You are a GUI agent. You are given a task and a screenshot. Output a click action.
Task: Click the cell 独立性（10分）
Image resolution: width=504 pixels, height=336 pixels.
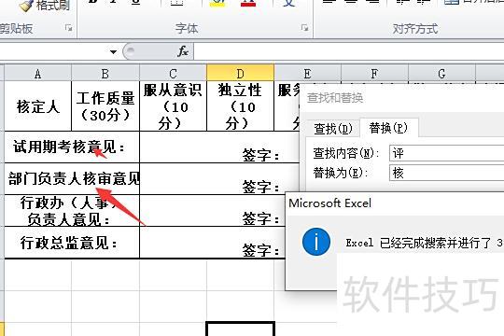(x=241, y=106)
